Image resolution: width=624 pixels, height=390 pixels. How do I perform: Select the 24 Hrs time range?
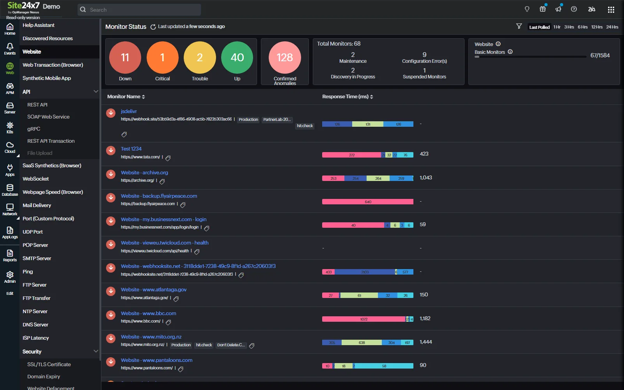point(612,27)
